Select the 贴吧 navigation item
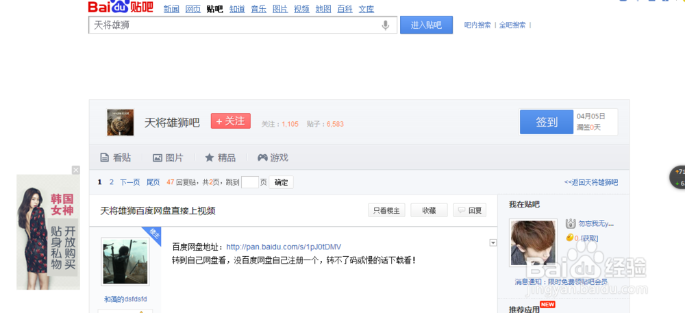Viewport: 685px width, 313px height. [x=214, y=9]
